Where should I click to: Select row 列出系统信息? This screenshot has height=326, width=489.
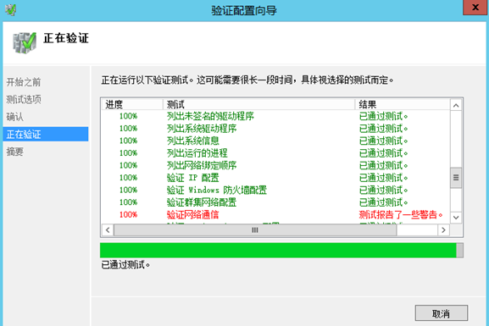(x=275, y=141)
